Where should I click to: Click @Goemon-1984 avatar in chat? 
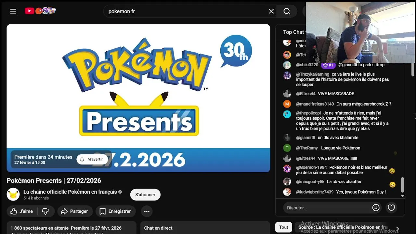tap(287, 168)
